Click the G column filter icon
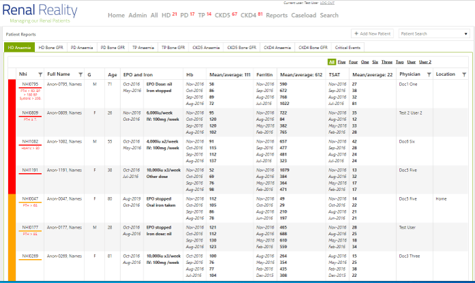The height and width of the screenshot is (283, 475). [x=100, y=74]
